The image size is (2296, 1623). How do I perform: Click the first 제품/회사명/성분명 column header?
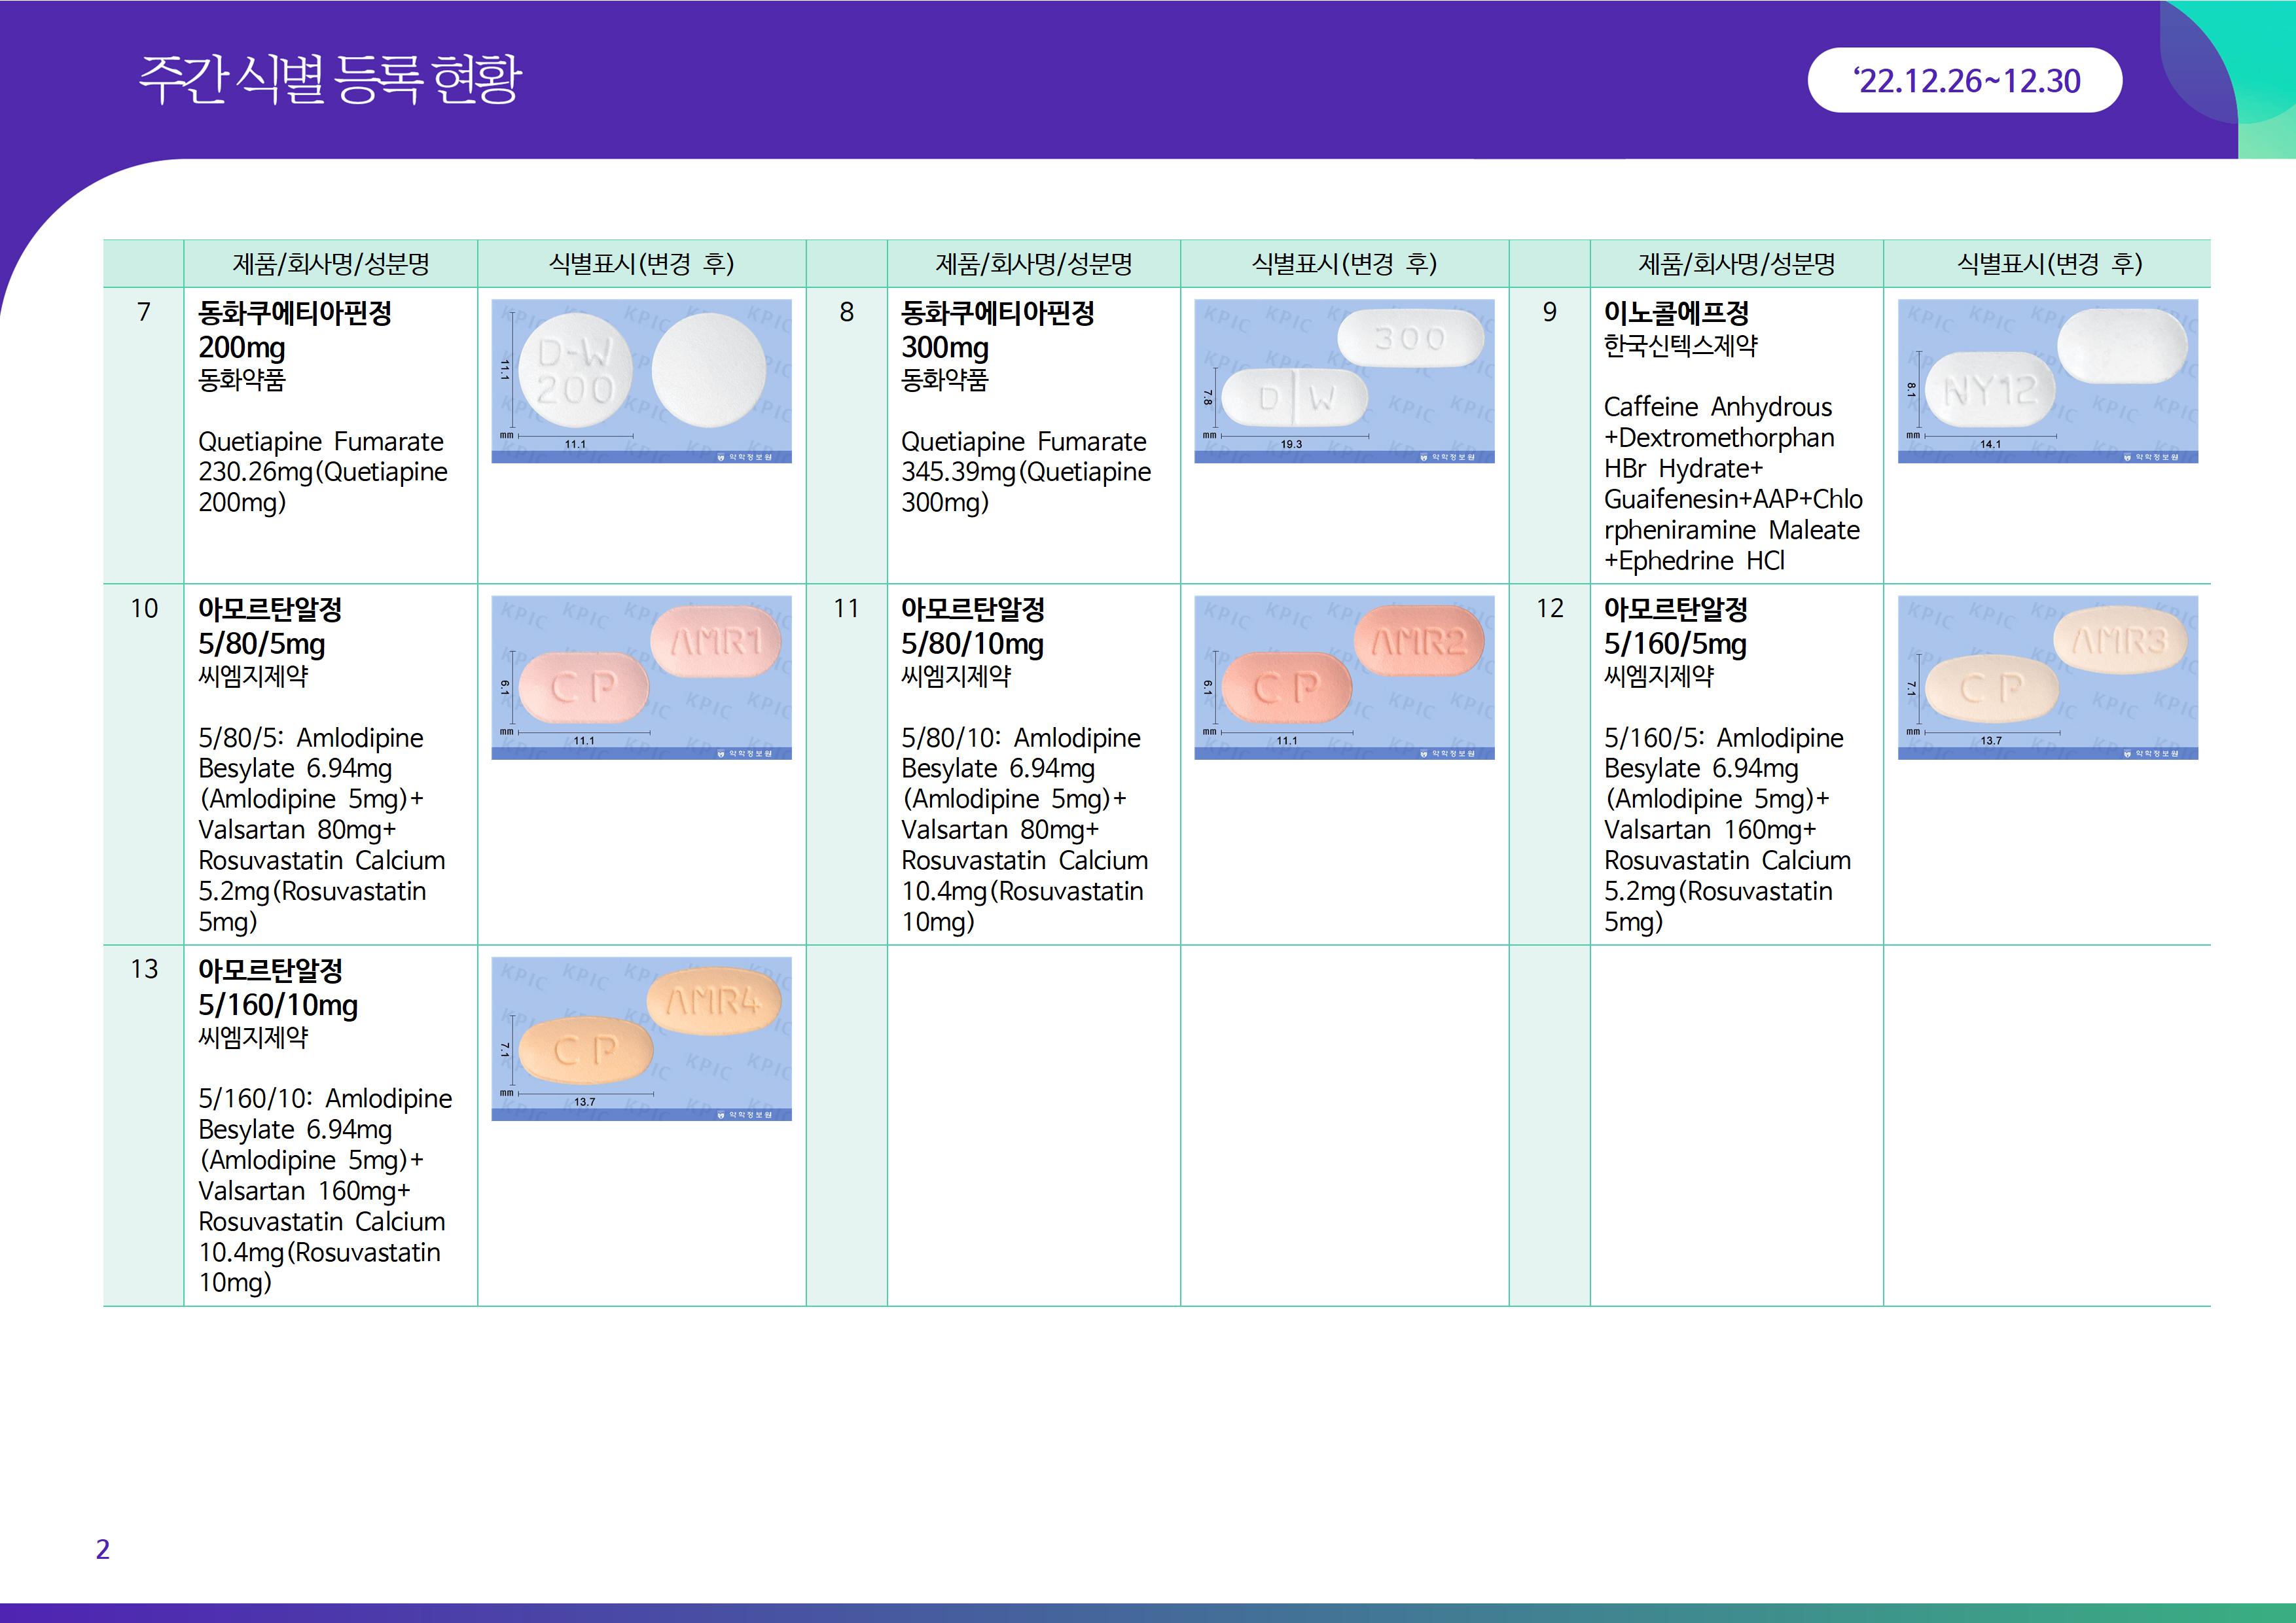point(331,264)
